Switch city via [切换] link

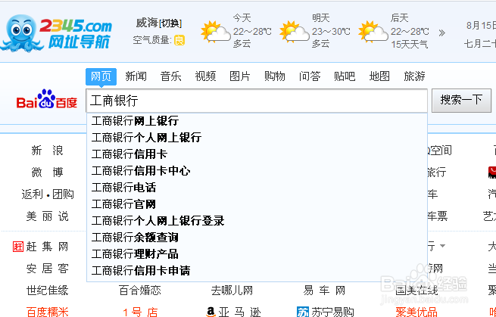170,23
